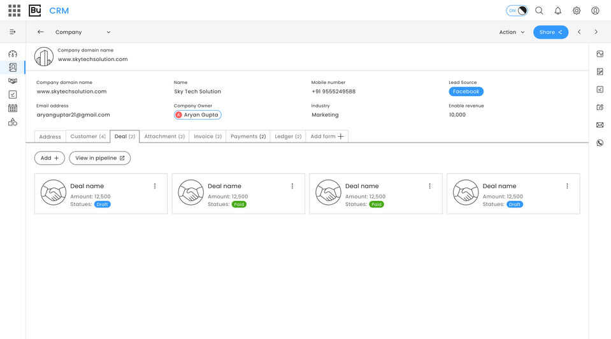Image resolution: width=611 pixels, height=339 pixels.
Task: Open the shapes sidebar icon
Action: (13, 122)
